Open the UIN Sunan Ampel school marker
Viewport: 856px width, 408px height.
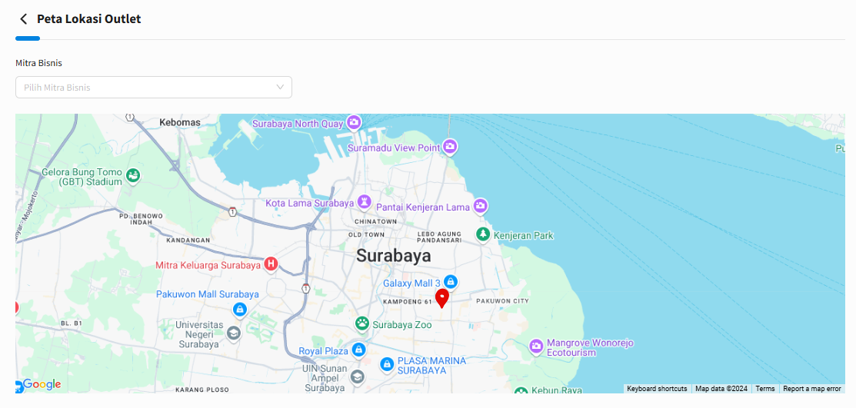357,376
